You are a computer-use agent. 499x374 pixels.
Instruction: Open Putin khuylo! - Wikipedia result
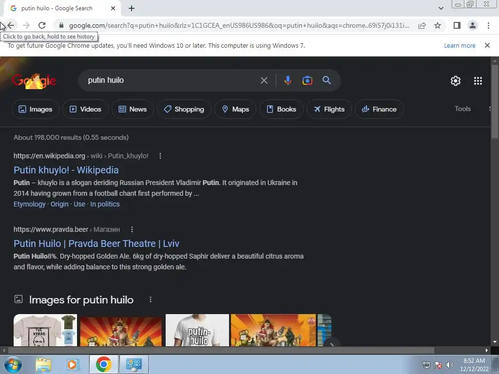click(x=66, y=170)
